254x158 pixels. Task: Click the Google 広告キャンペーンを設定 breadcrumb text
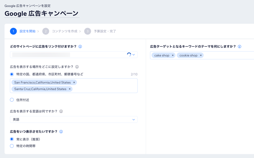pos(28,6)
